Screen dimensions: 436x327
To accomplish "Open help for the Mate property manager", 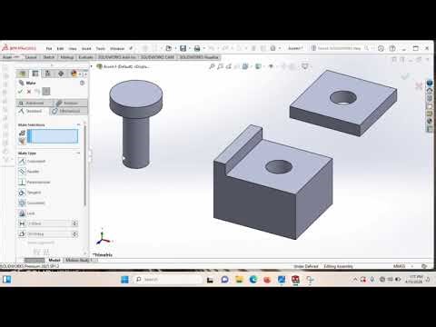I will pos(82,83).
